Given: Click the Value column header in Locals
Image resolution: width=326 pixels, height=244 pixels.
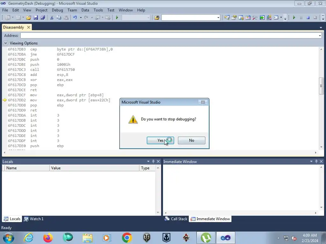Looking at the screenshot, I should 94,168.
